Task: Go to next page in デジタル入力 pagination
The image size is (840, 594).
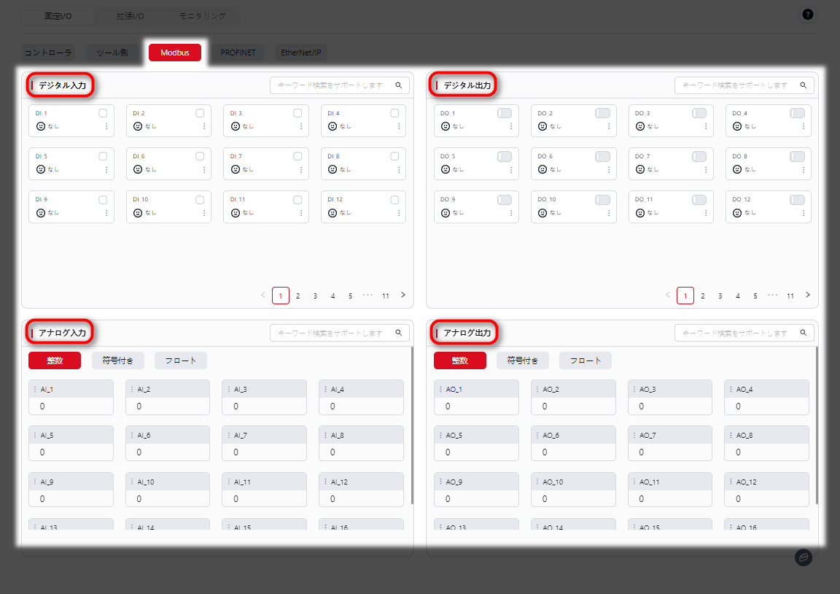Action: (x=403, y=295)
